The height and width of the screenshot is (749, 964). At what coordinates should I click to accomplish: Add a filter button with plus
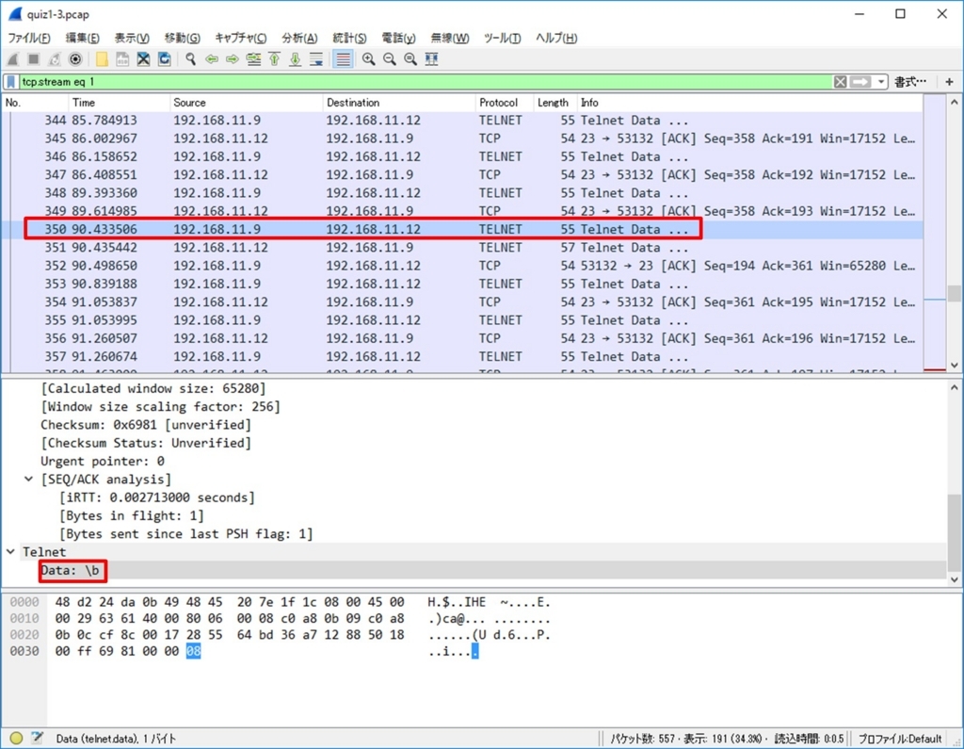[x=949, y=82]
